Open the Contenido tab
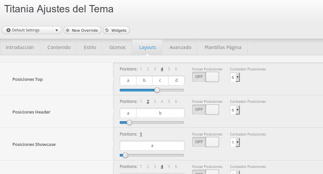The height and width of the screenshot is (174, 323). [x=59, y=47]
